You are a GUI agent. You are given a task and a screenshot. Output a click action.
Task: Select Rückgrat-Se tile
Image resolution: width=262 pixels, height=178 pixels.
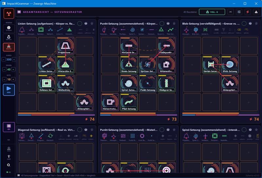coord(167,83)
